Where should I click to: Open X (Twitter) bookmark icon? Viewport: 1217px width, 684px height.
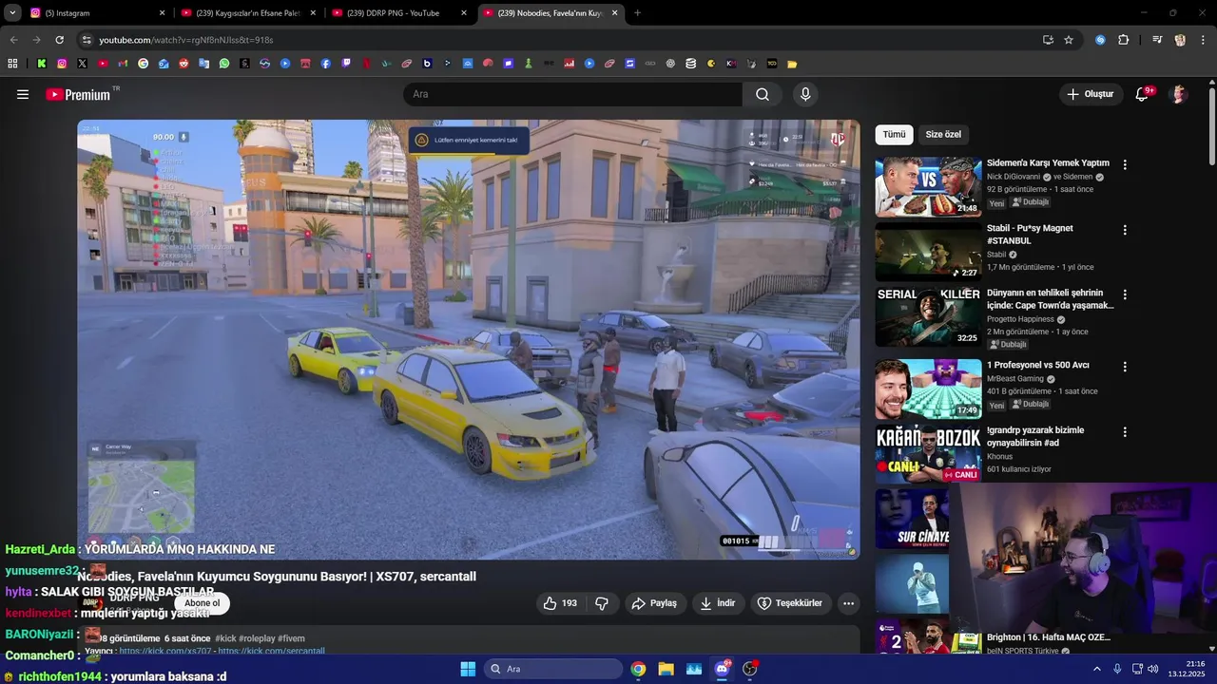83,64
